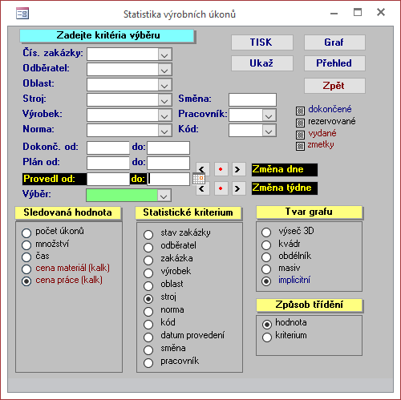Toggle the zmetky checkbox
The height and width of the screenshot is (400, 401).
pyautogui.click(x=300, y=146)
